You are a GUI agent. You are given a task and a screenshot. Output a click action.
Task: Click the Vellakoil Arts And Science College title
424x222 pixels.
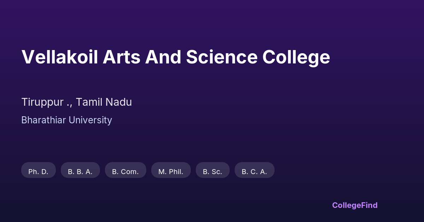pos(176,57)
